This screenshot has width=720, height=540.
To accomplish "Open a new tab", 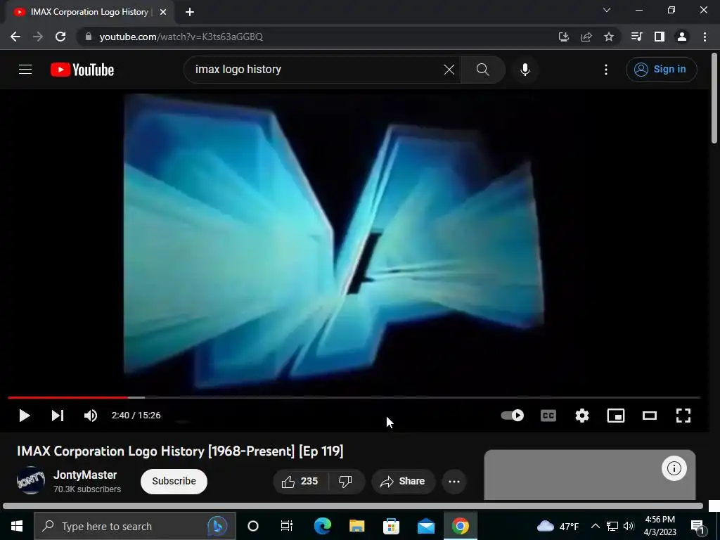I will point(190,12).
